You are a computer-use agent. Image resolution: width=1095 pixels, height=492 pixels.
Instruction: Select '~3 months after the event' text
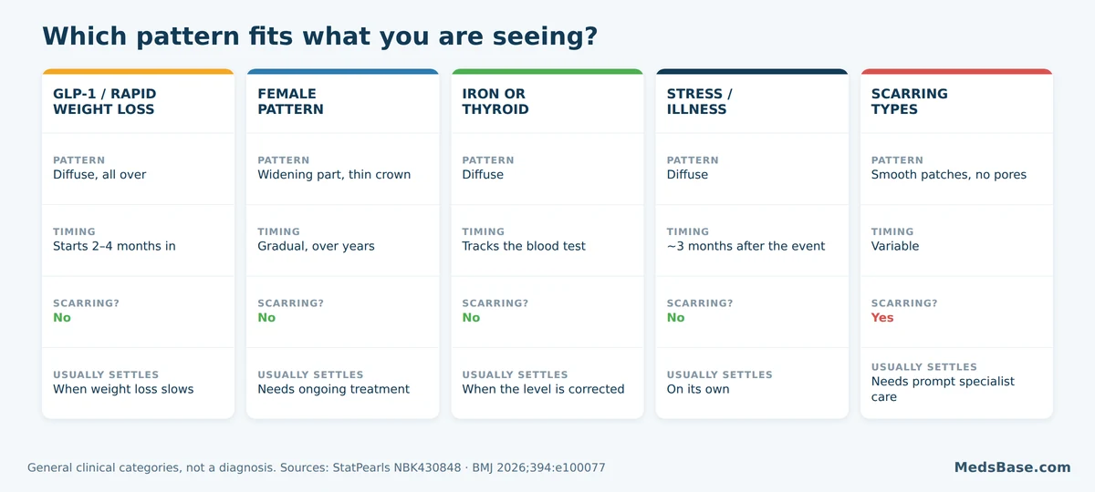[746, 246]
